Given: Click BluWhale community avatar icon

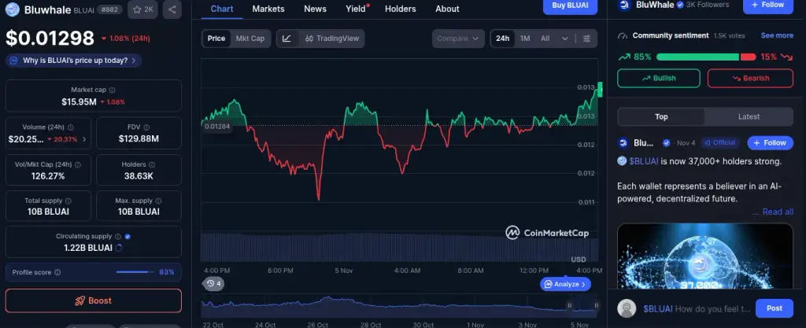Looking at the screenshot, I should pyautogui.click(x=624, y=6).
